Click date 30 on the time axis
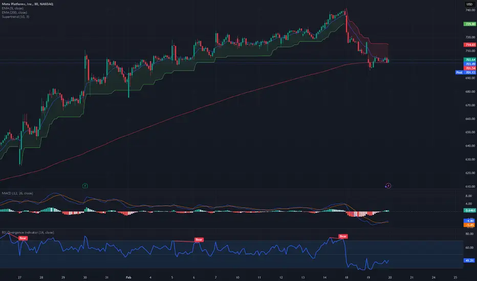477x281 pixels. coord(85,277)
